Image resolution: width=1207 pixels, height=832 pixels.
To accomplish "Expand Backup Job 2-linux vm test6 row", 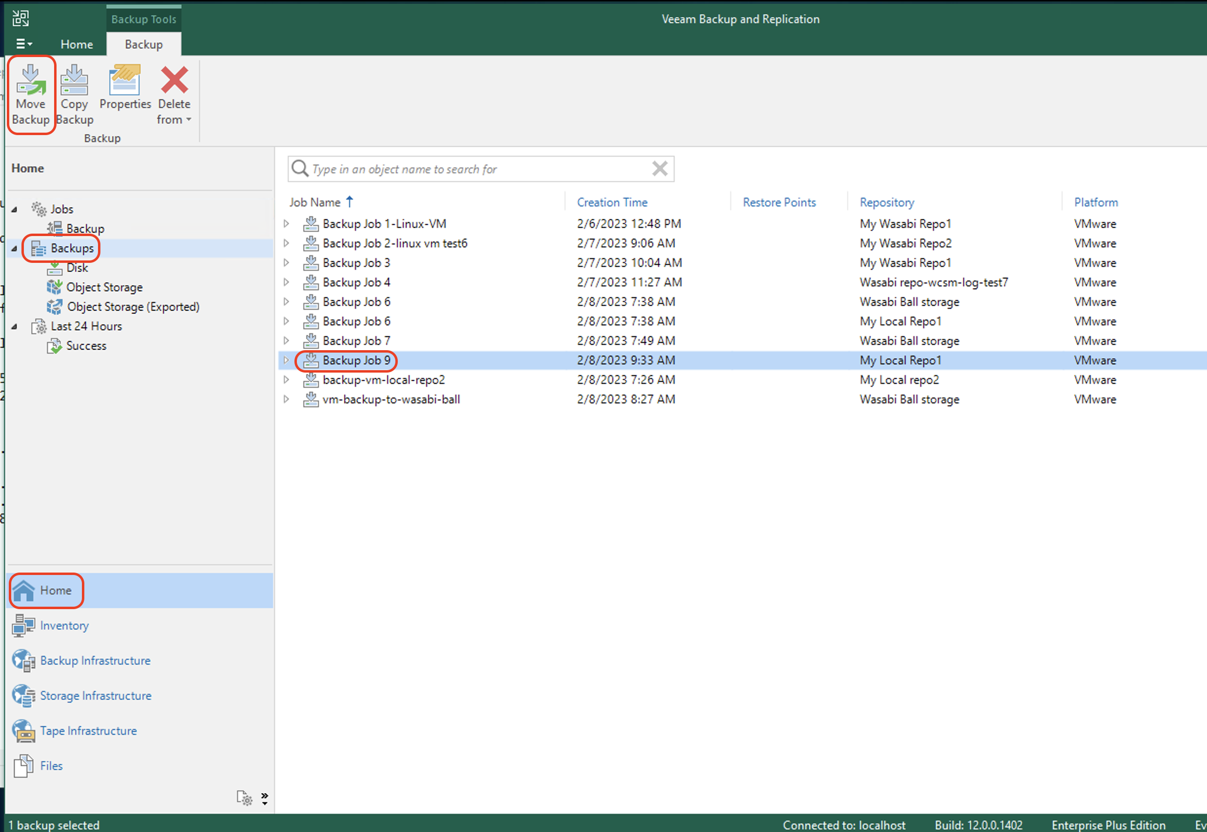I will pyautogui.click(x=286, y=243).
